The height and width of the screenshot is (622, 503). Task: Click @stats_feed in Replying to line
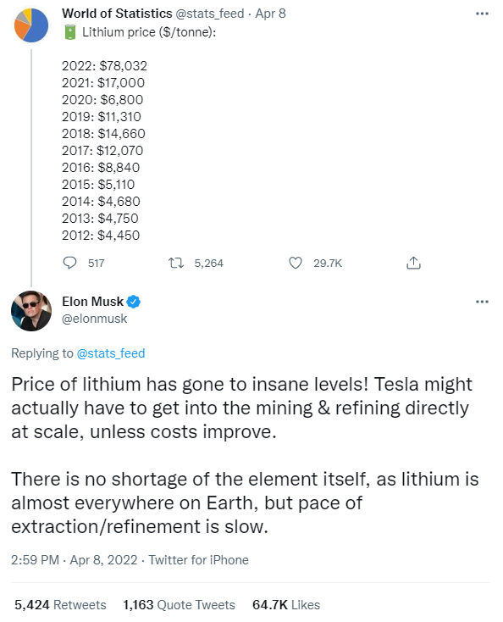111,353
